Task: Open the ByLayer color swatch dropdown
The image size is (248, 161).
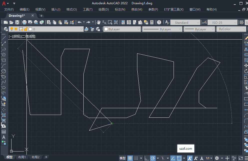Action: (x=138, y=29)
